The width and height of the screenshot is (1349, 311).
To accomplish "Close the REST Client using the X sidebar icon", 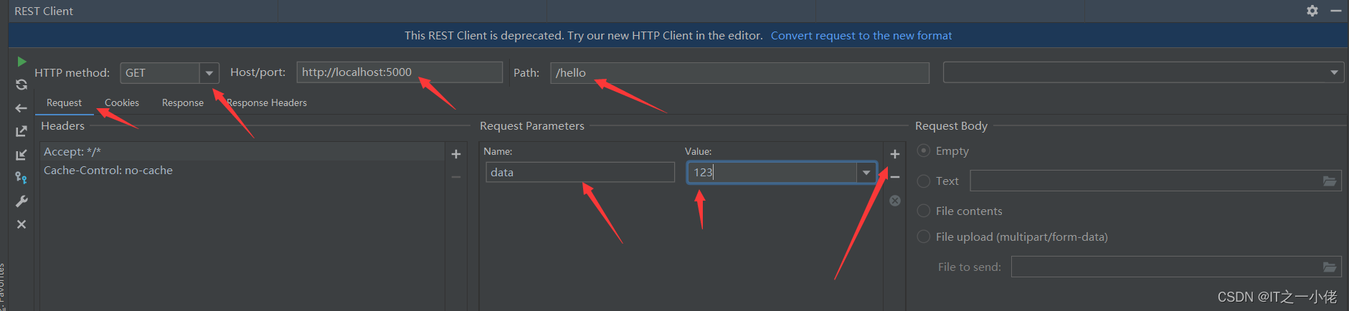I will [22, 224].
